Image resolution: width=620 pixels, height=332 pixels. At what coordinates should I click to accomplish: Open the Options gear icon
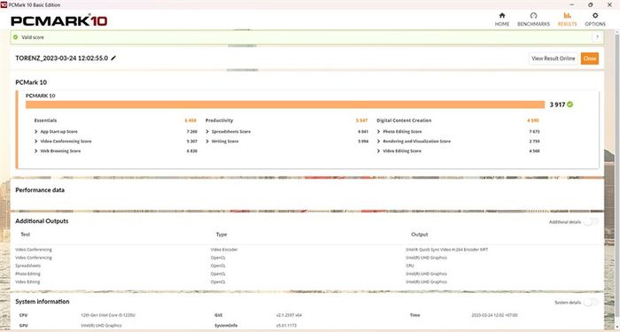pos(595,16)
